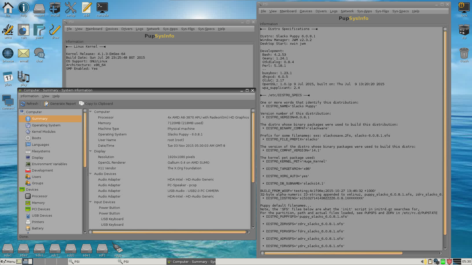
Task: Open the help desktop icon
Action: coord(24,9)
